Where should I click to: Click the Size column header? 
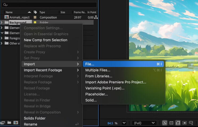click(x=63, y=12)
